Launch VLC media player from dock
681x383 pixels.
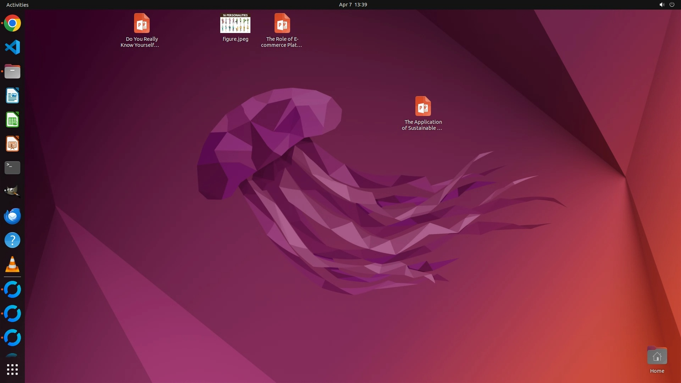coord(12,264)
